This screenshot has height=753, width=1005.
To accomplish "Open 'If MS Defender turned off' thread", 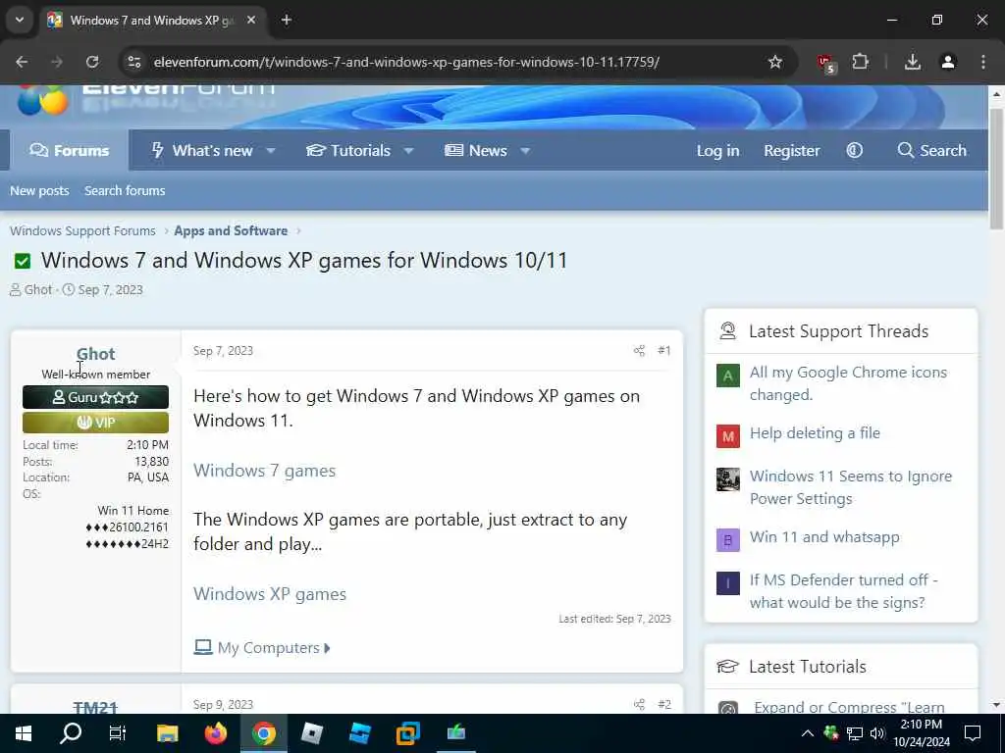I will (x=843, y=591).
